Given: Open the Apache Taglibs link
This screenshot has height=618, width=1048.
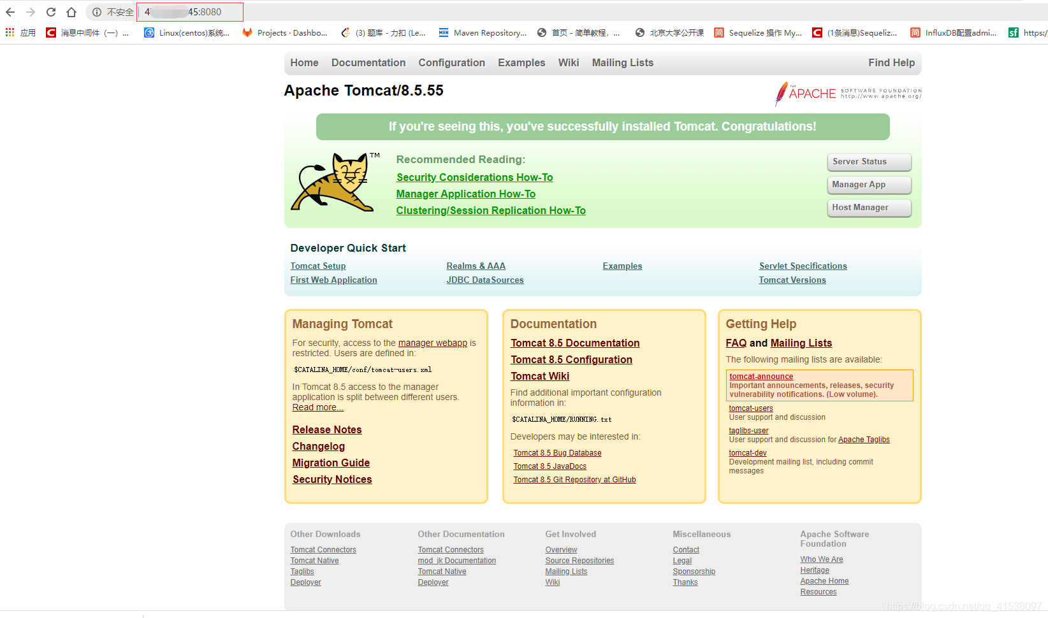Looking at the screenshot, I should 864,440.
